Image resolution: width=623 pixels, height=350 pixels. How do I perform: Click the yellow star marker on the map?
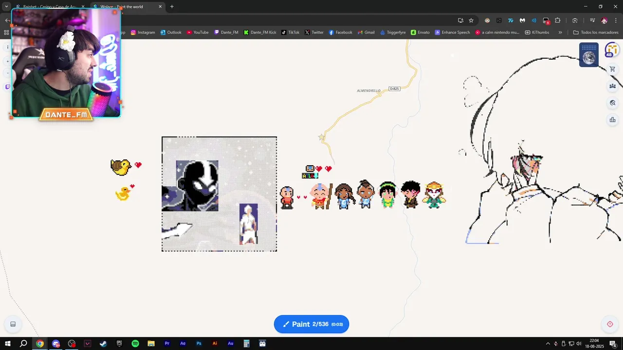click(x=321, y=138)
